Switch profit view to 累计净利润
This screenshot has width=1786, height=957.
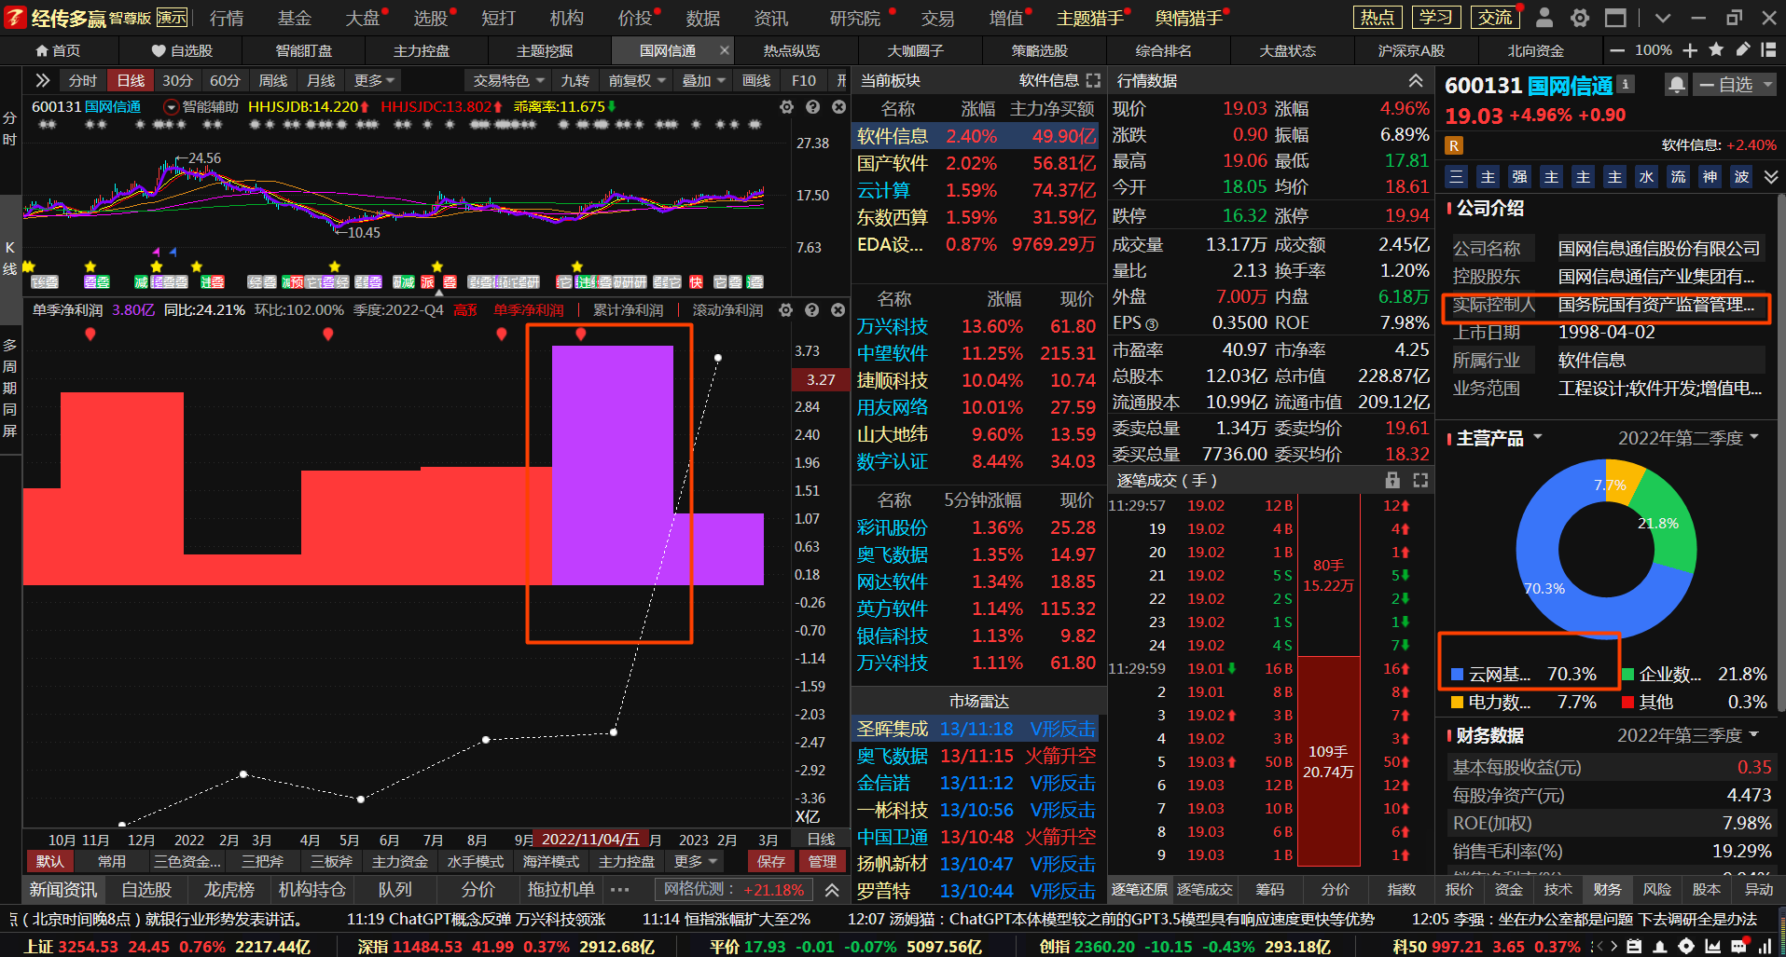pyautogui.click(x=628, y=309)
